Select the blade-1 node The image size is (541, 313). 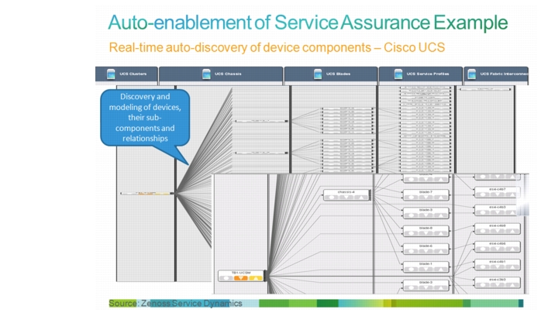[426, 267]
